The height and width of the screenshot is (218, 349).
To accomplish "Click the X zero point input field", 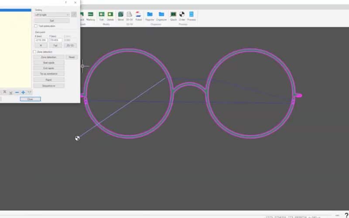I will [x=41, y=40].
